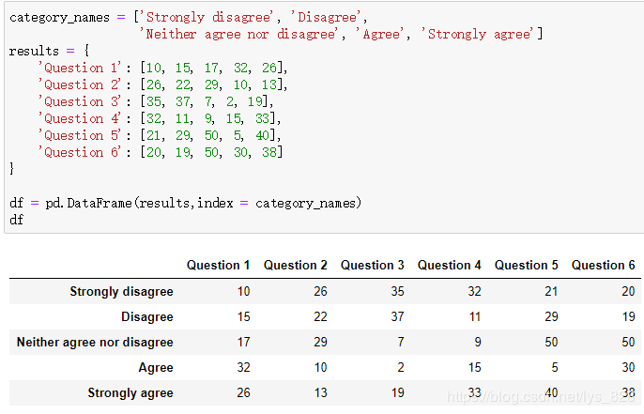
Task: Select the Strongly disagree row label
Action: [x=122, y=292]
